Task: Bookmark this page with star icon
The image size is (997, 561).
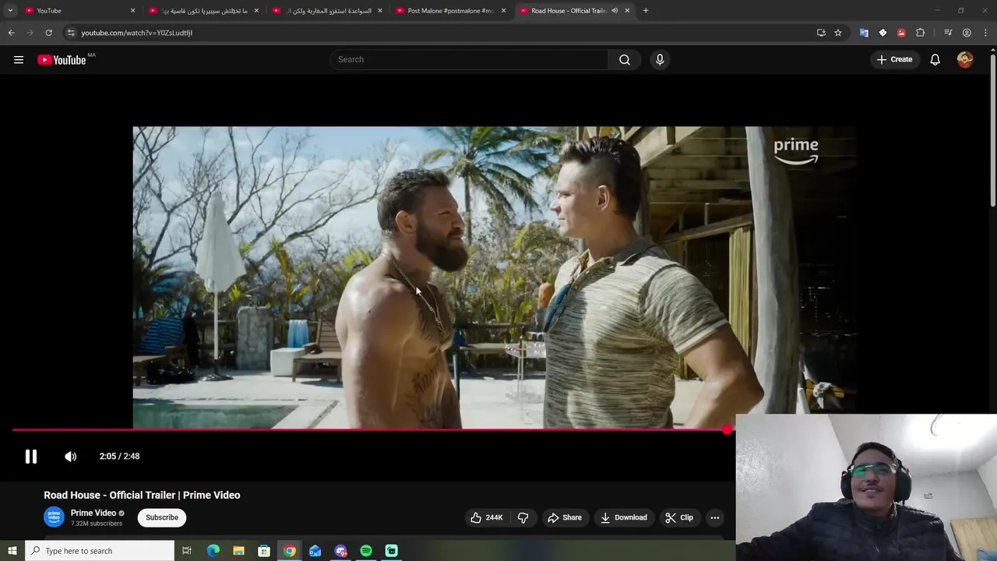Action: (x=838, y=33)
